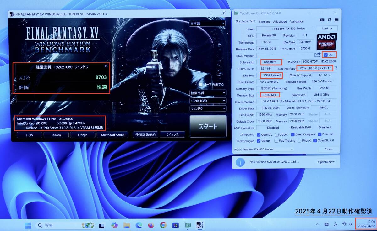This screenshot has width=377, height=231.
Task: Open the Windows Start menu
Action: pos(28,225)
